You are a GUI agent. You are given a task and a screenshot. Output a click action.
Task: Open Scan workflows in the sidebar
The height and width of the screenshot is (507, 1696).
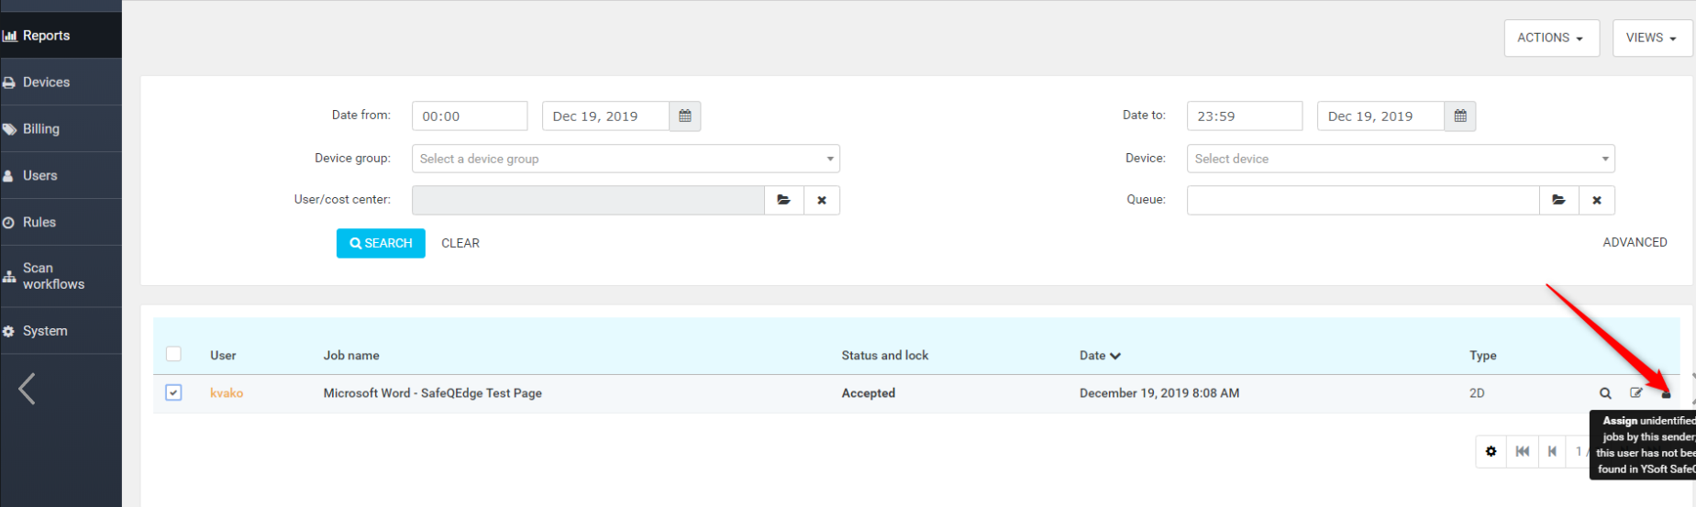pyautogui.click(x=53, y=276)
